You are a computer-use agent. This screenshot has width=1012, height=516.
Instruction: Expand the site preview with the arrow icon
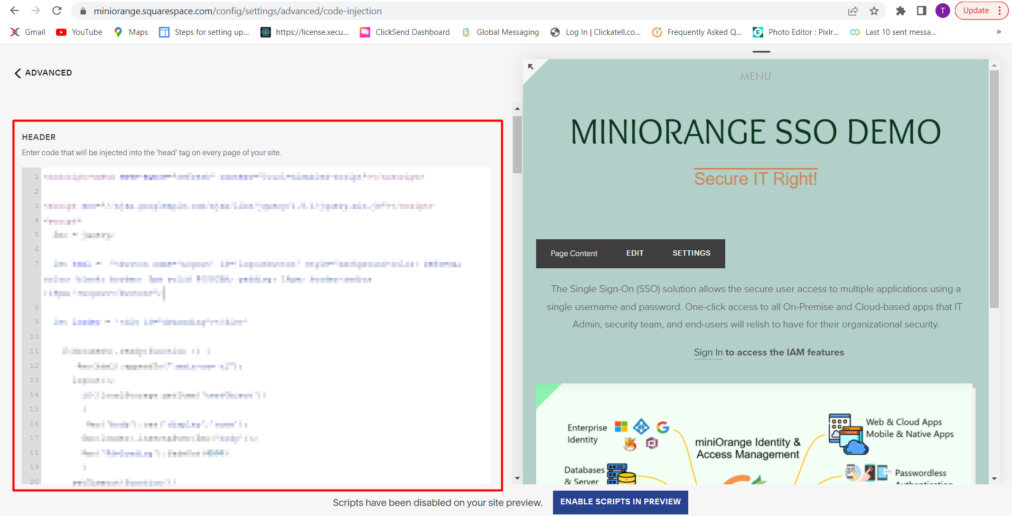[531, 66]
